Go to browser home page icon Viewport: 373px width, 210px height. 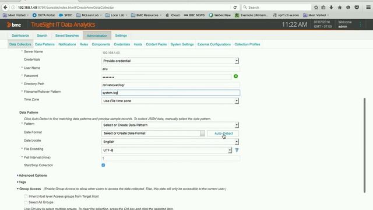(x=340, y=8)
